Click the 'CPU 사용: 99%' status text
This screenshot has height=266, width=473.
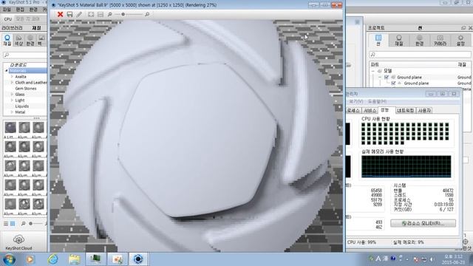(361, 242)
